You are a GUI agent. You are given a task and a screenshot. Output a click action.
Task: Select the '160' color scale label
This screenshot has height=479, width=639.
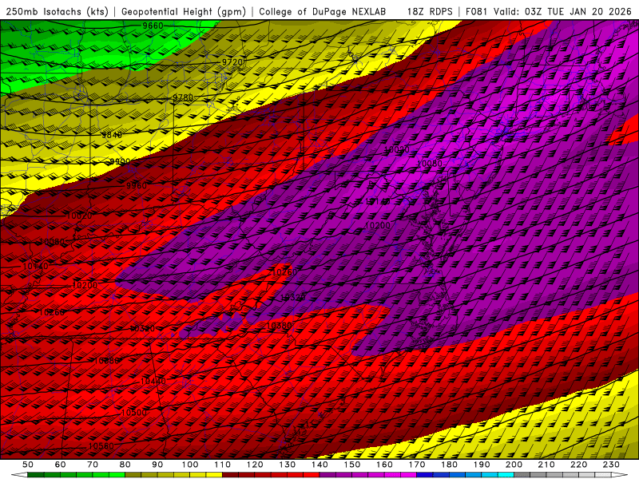384,465
